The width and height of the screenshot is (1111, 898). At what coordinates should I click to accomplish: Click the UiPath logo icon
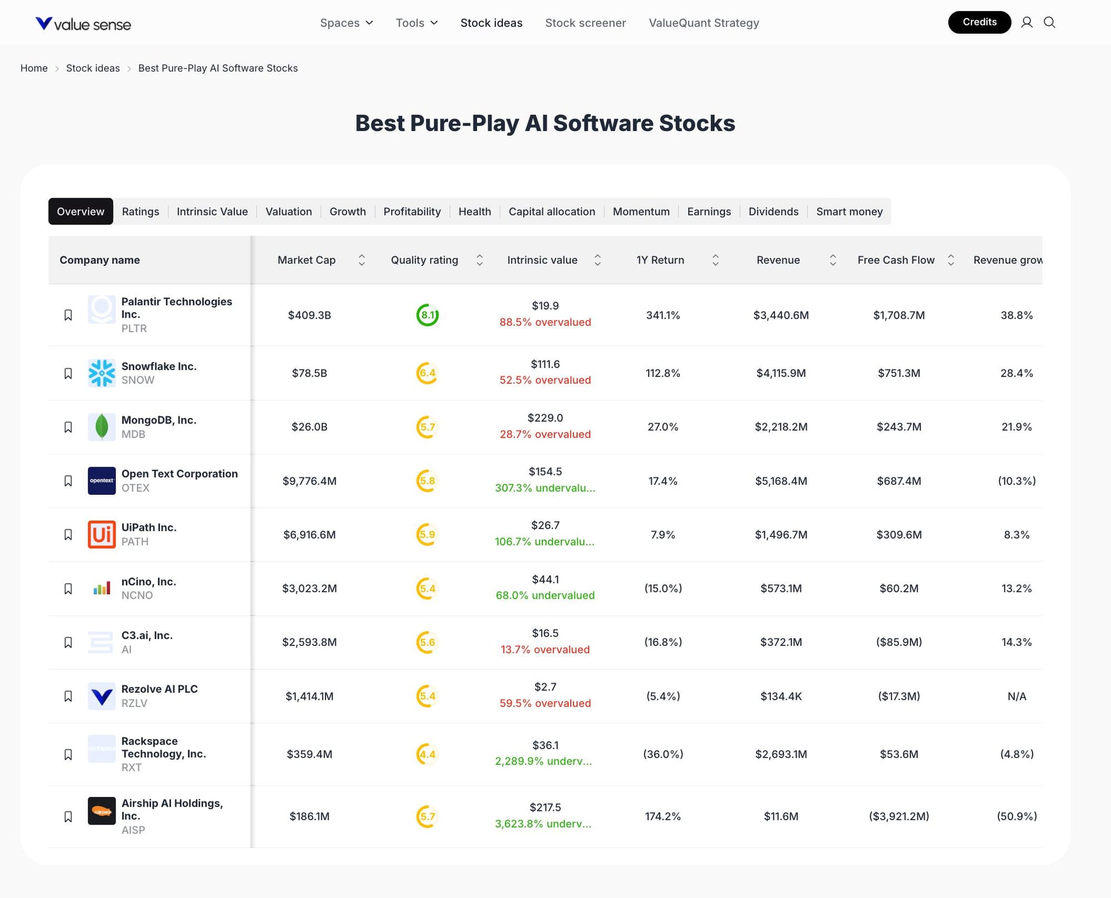point(102,534)
